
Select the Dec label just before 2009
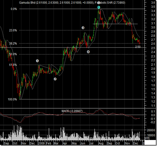32,143
